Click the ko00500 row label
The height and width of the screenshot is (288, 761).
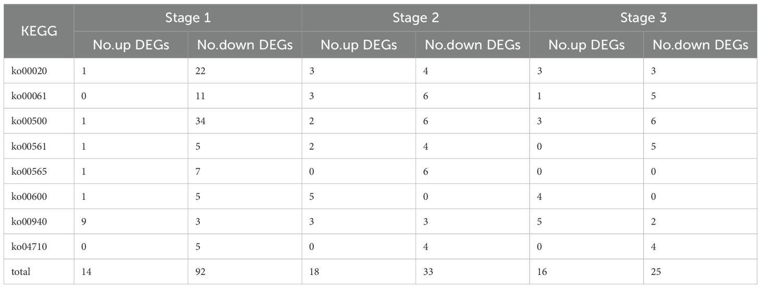click(29, 121)
